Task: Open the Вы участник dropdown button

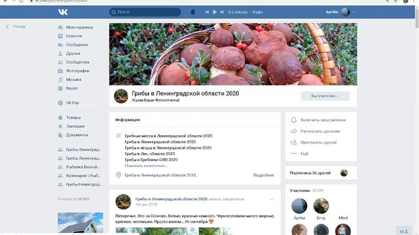Action: click(325, 96)
